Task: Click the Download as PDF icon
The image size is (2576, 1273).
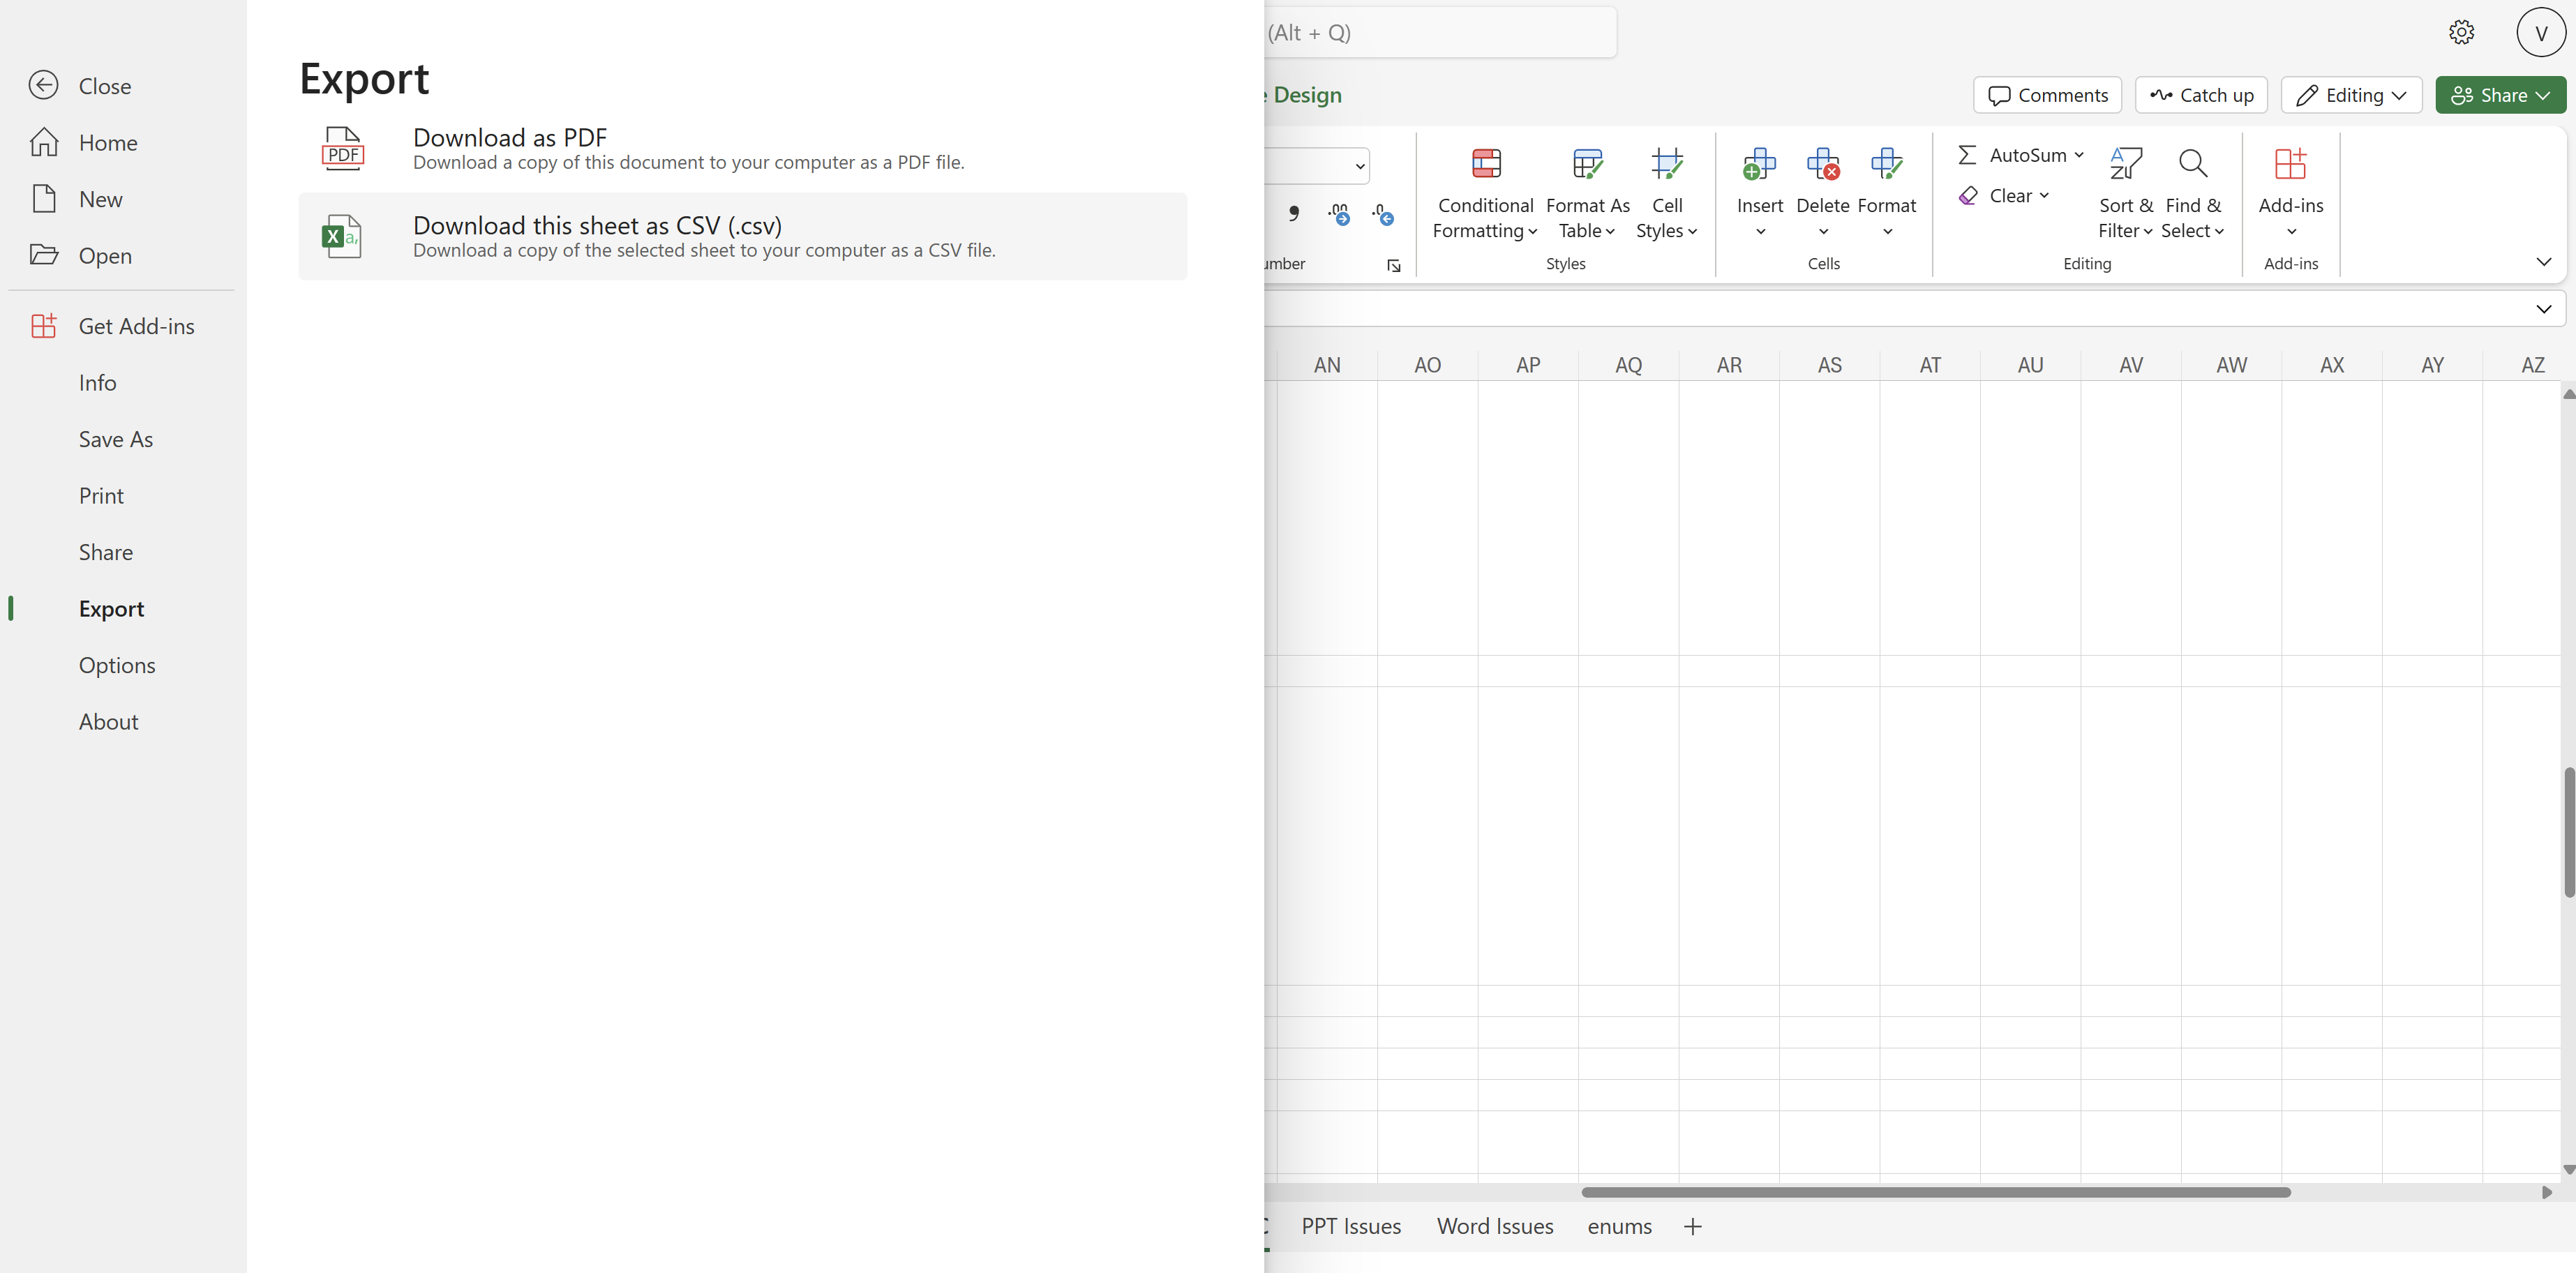Action: [342, 149]
